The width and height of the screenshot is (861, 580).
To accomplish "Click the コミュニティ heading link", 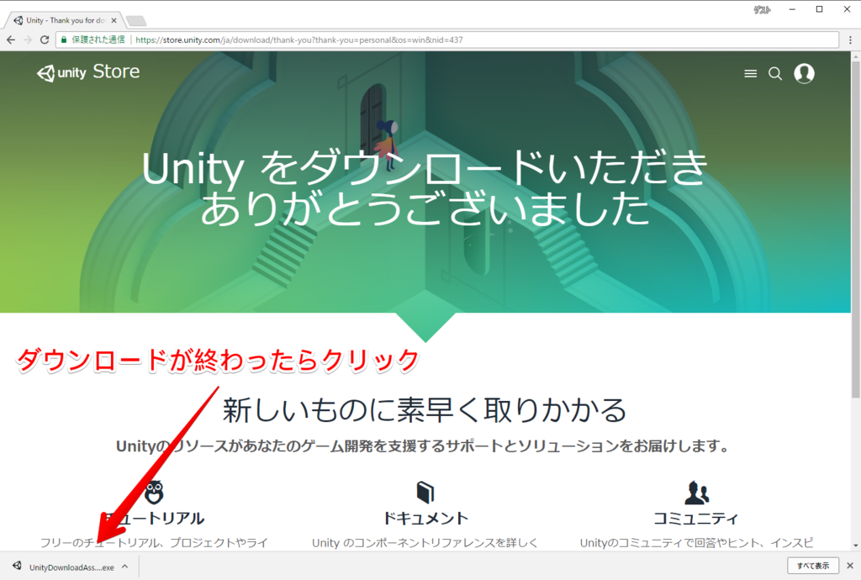I will (x=696, y=518).
